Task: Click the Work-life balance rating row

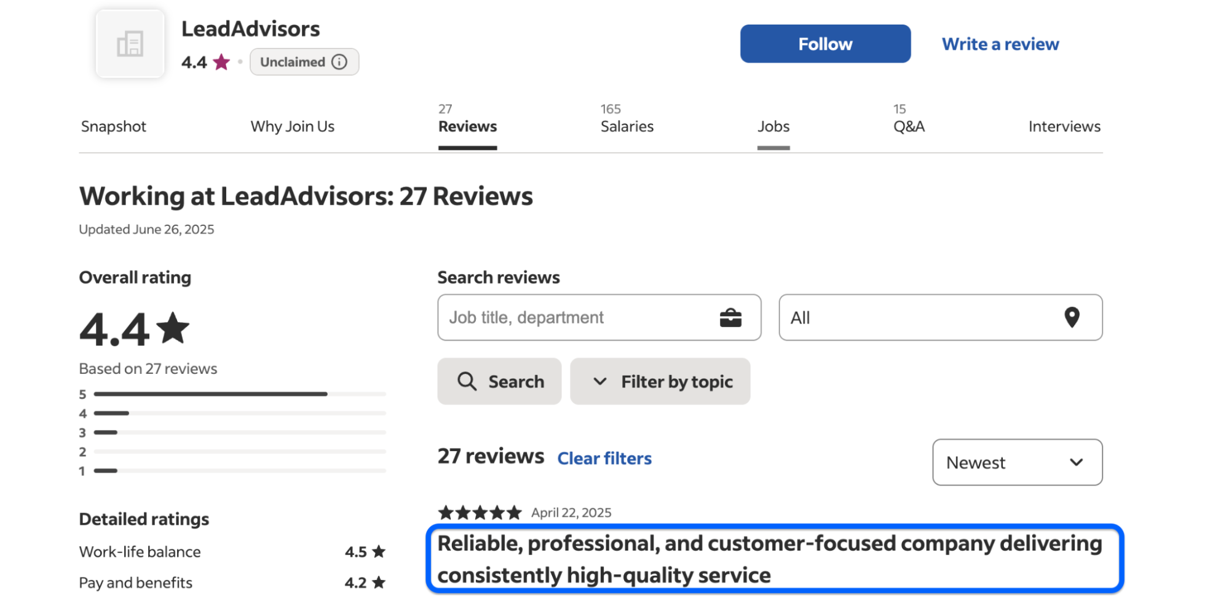Action: tap(233, 551)
